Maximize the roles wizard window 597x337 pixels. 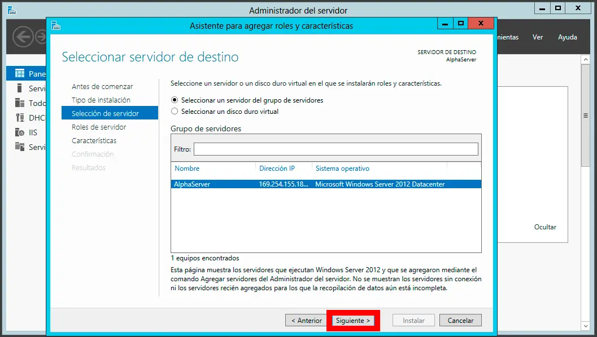pyautogui.click(x=460, y=24)
